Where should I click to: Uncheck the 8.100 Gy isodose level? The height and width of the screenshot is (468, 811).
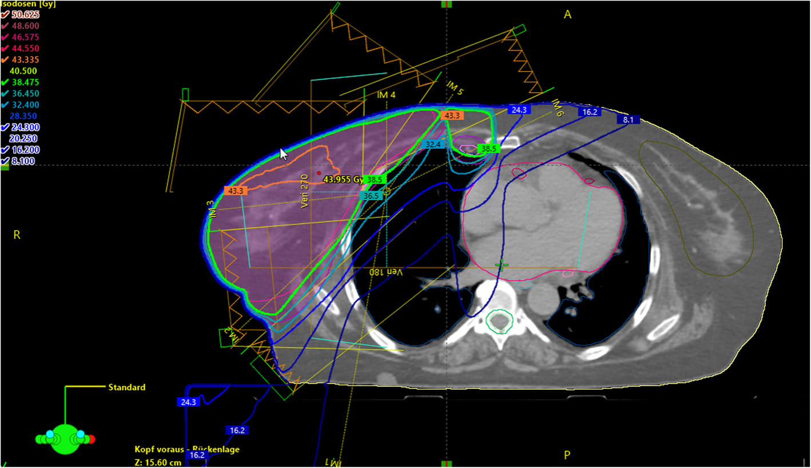click(x=5, y=161)
